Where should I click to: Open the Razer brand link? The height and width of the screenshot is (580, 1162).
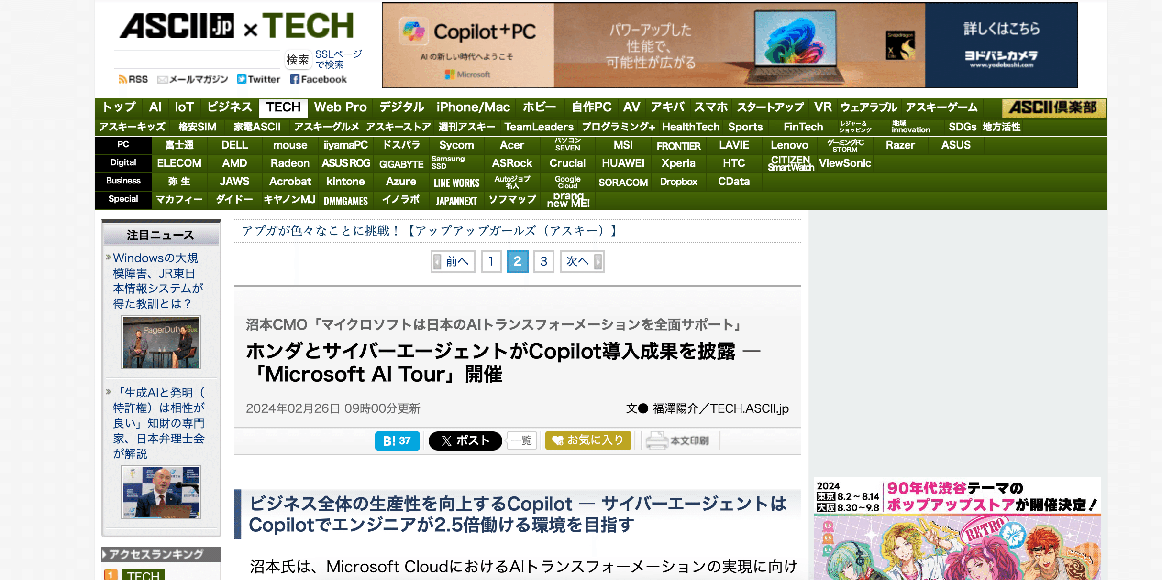(x=900, y=145)
